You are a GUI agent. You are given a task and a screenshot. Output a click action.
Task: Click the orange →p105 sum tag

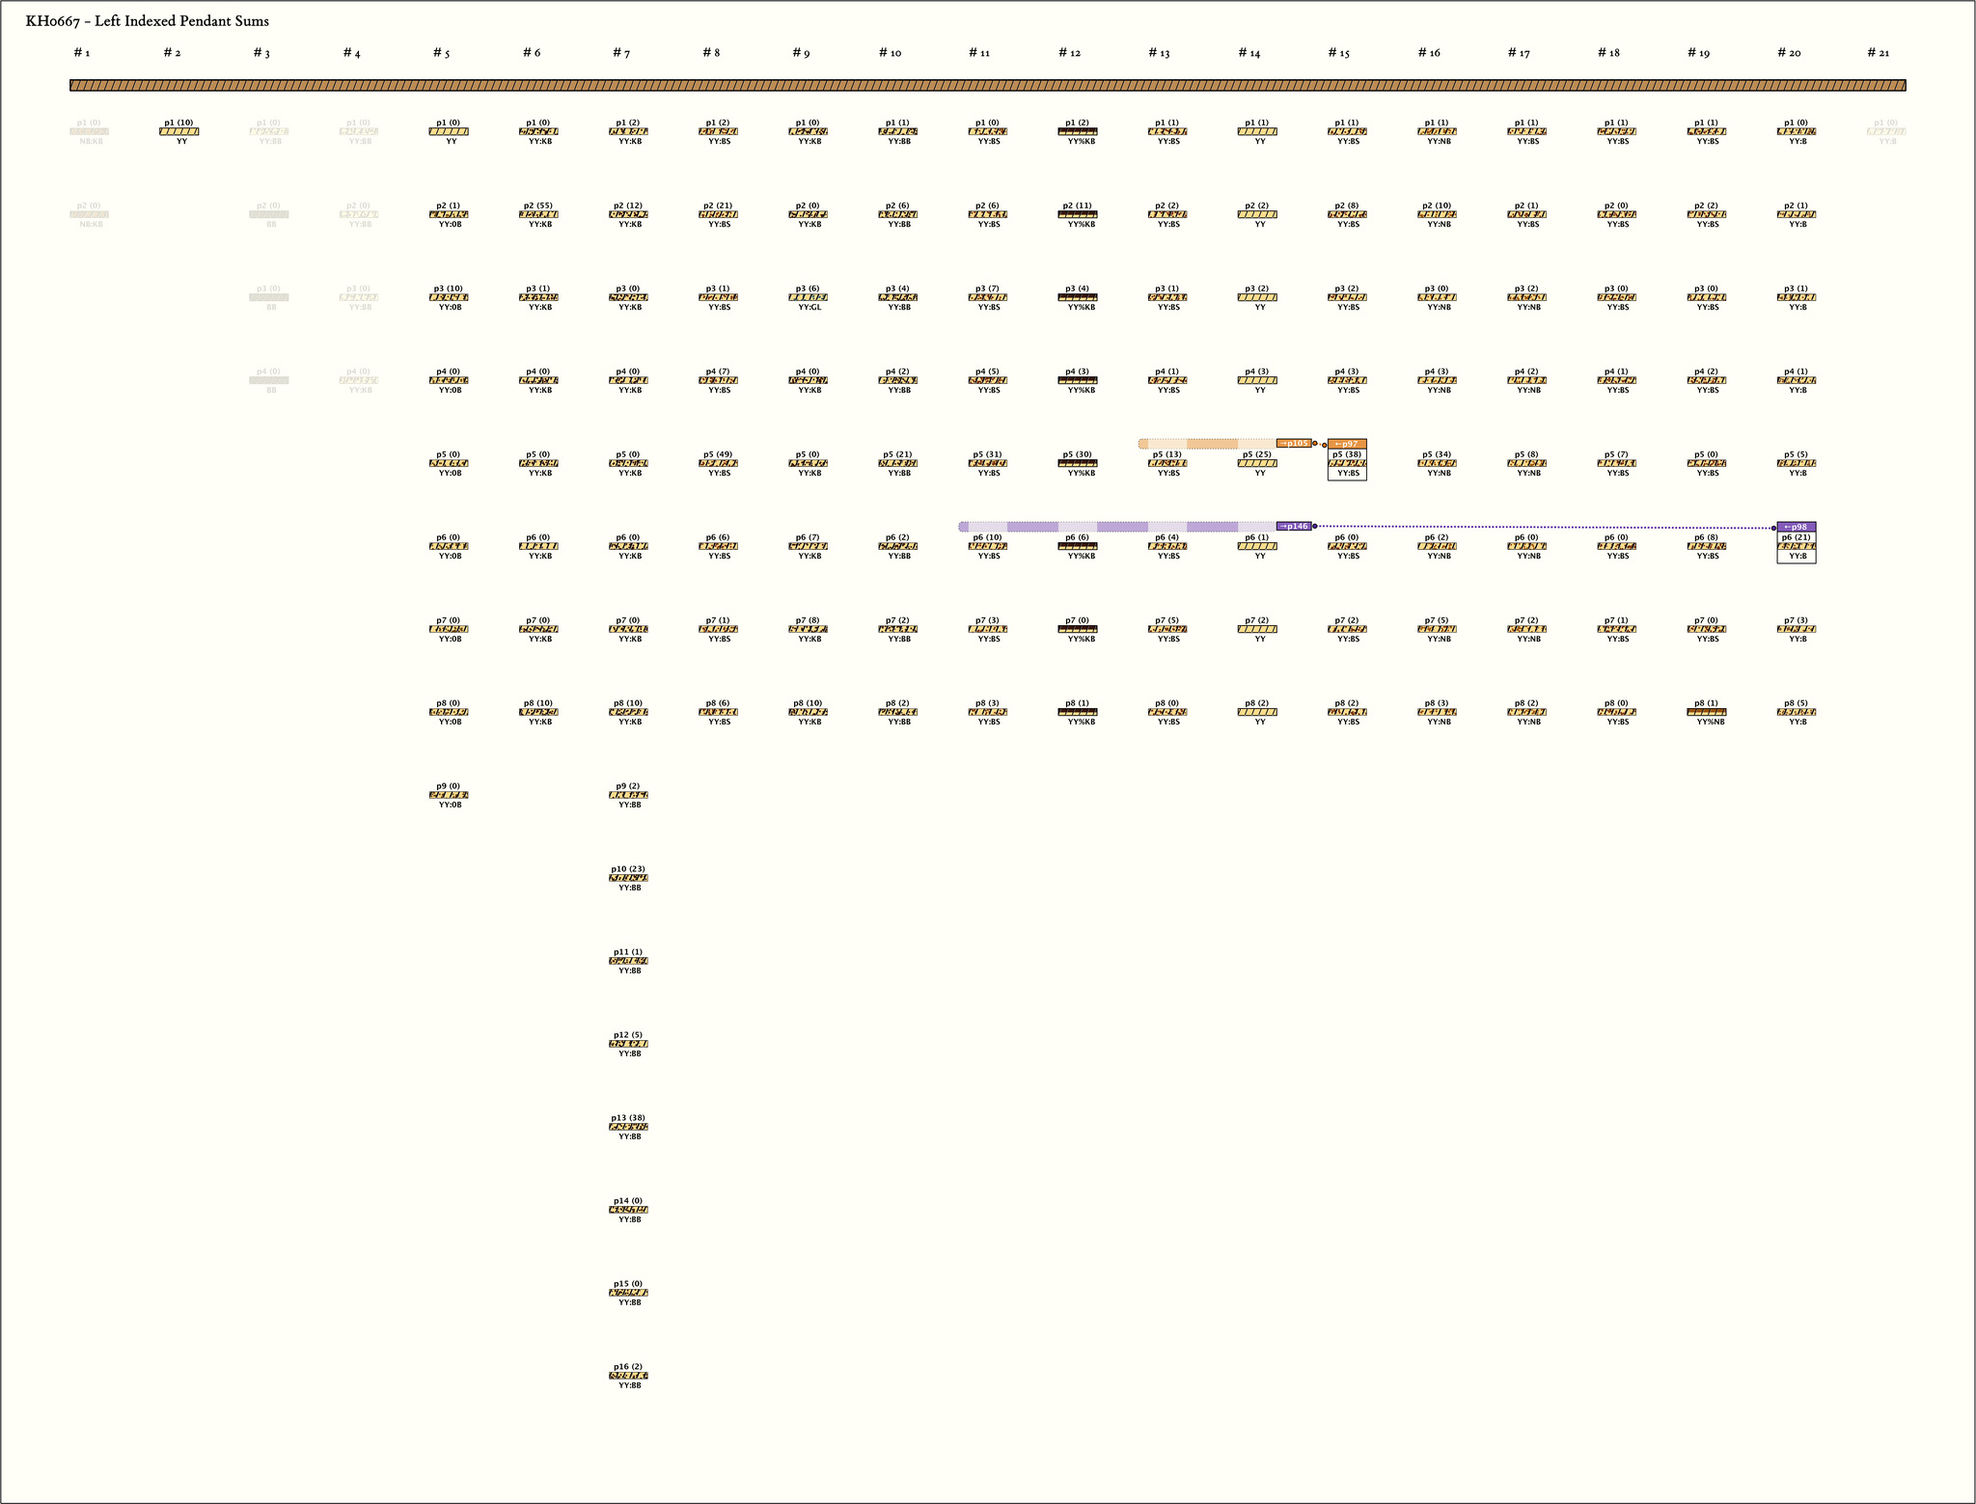[x=1294, y=444]
